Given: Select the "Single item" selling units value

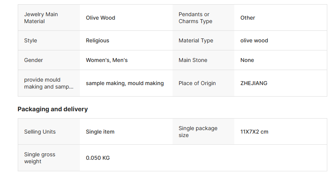Looking at the screenshot, I should pos(100,132).
